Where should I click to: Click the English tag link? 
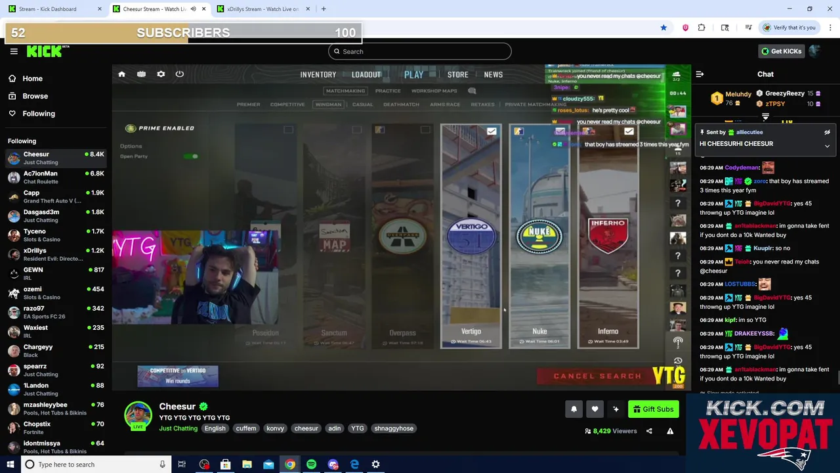coord(215,428)
